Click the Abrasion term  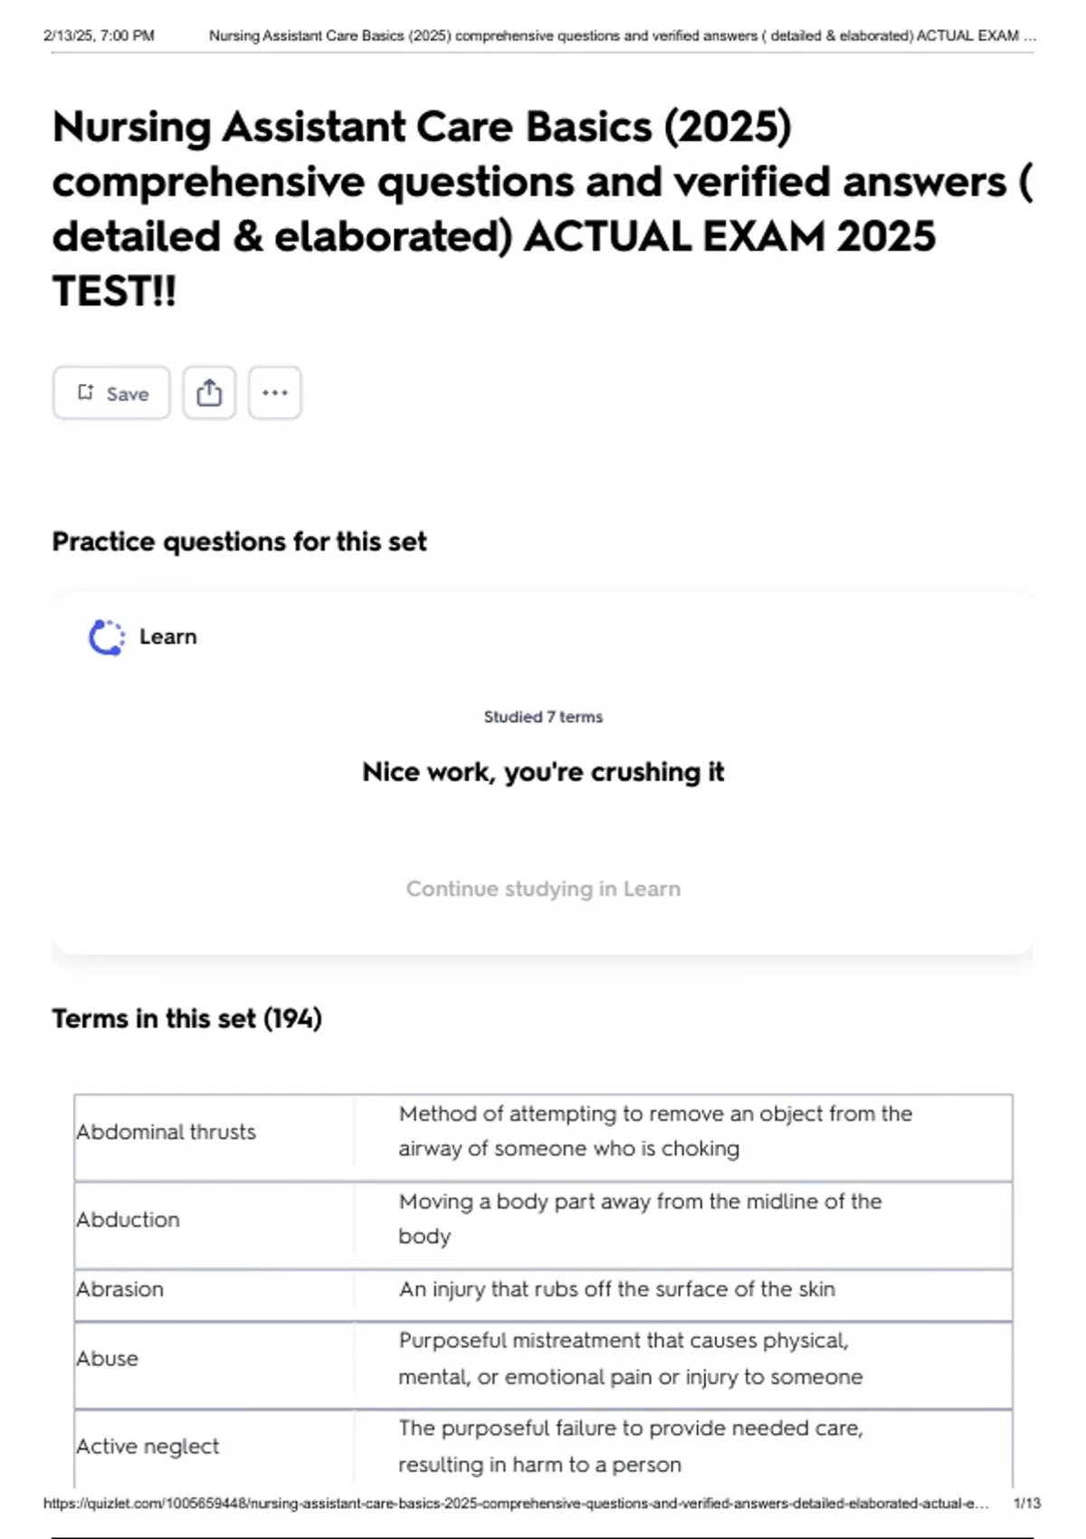(120, 1290)
